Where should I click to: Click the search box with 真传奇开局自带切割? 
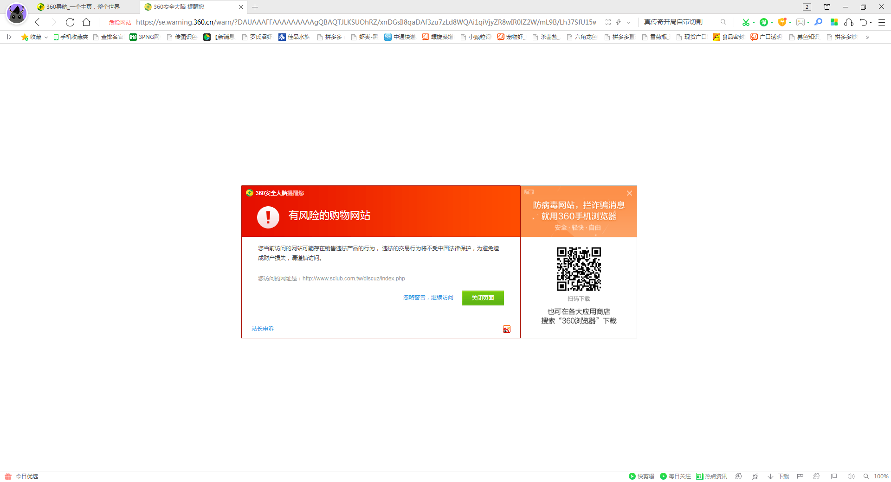coord(680,22)
